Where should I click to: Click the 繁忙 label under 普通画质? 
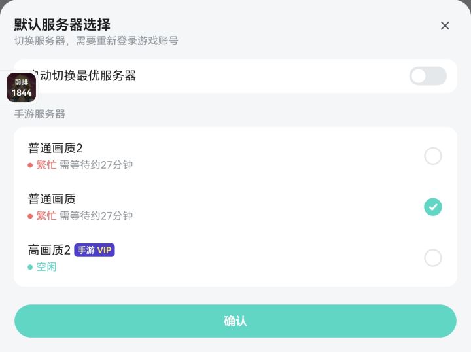click(x=46, y=216)
